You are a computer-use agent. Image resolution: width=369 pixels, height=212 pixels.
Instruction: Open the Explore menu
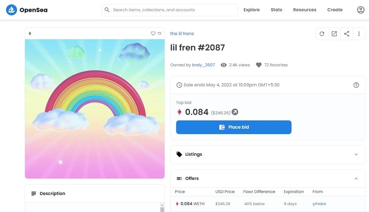tap(251, 10)
